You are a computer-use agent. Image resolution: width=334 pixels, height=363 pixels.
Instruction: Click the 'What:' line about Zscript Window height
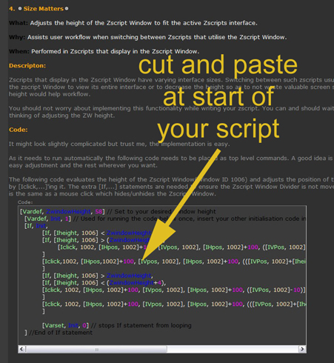pyautogui.click(x=133, y=23)
